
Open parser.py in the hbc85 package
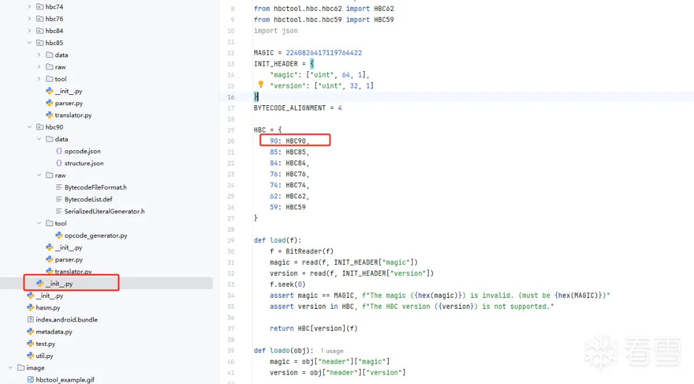(69, 103)
